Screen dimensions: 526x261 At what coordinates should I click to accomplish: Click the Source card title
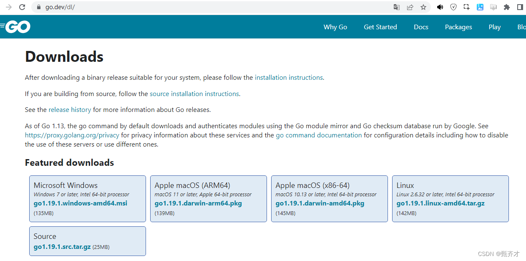(45, 236)
